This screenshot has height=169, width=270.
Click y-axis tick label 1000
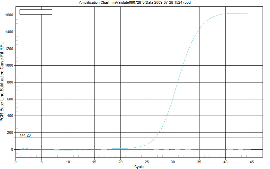(9, 65)
